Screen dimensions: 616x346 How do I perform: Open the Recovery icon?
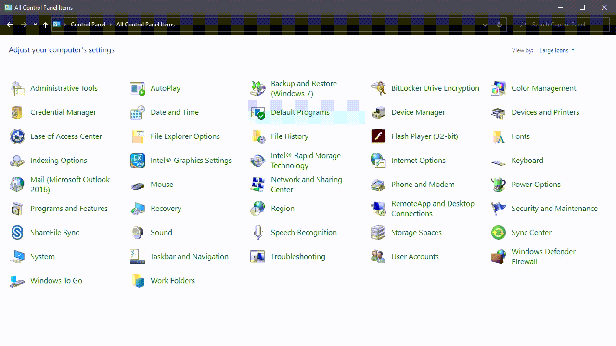138,209
